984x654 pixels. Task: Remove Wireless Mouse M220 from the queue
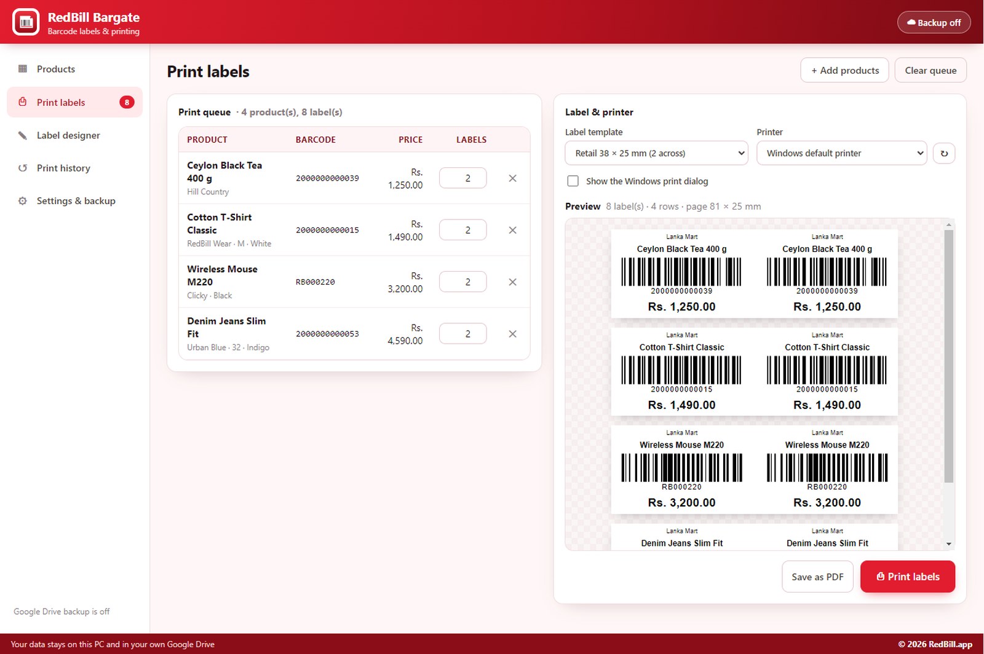(512, 282)
